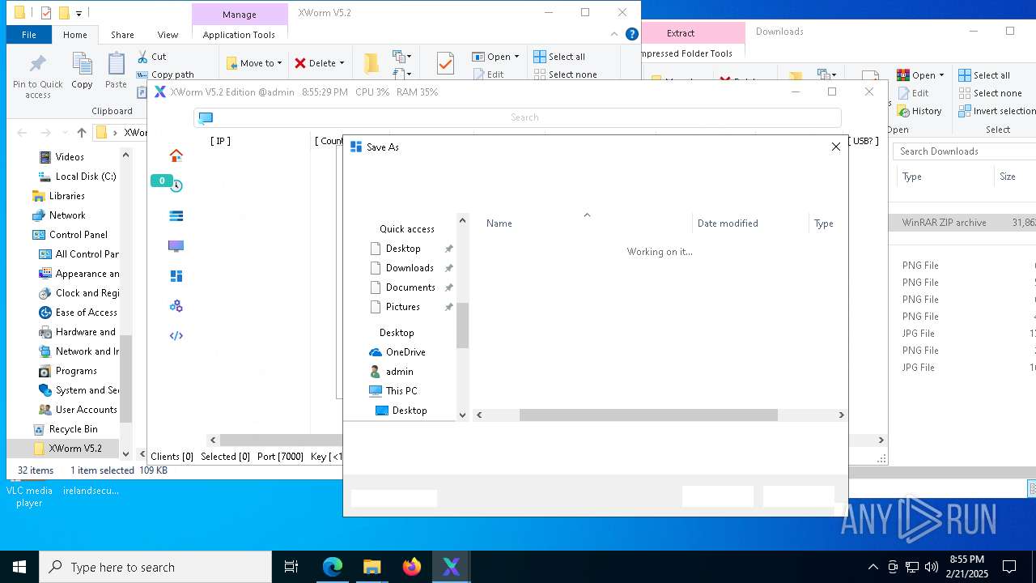1036x583 pixels.
Task: Open the XWorm dashboard tiles sidebar icon
Action: [176, 276]
